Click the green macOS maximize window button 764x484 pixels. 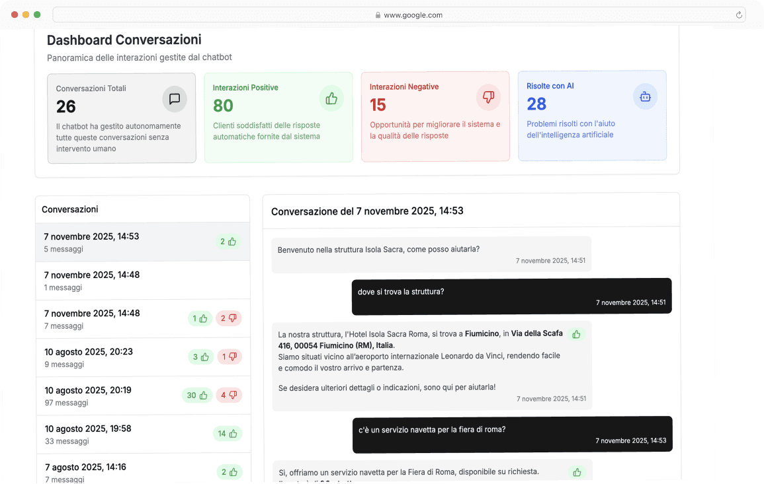37,15
